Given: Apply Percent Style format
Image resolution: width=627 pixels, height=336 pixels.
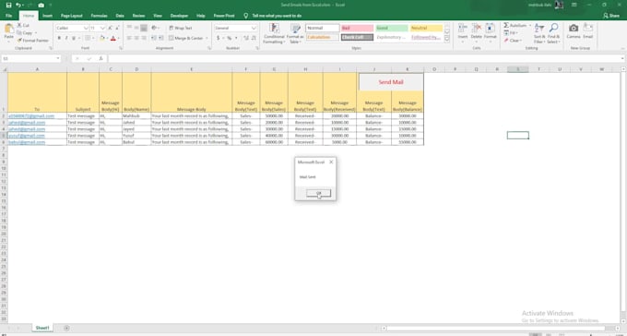Looking at the screenshot, I should click(x=229, y=38).
